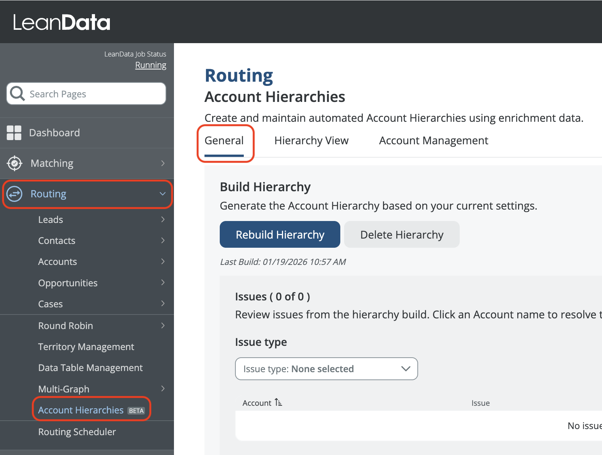Open the Account Management tab

click(433, 140)
